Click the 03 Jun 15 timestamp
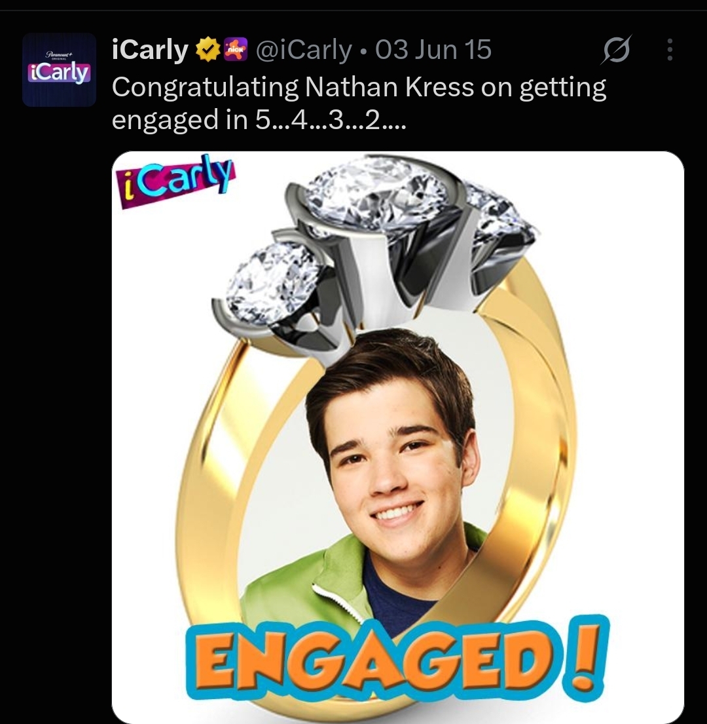707x724 pixels. [433, 50]
